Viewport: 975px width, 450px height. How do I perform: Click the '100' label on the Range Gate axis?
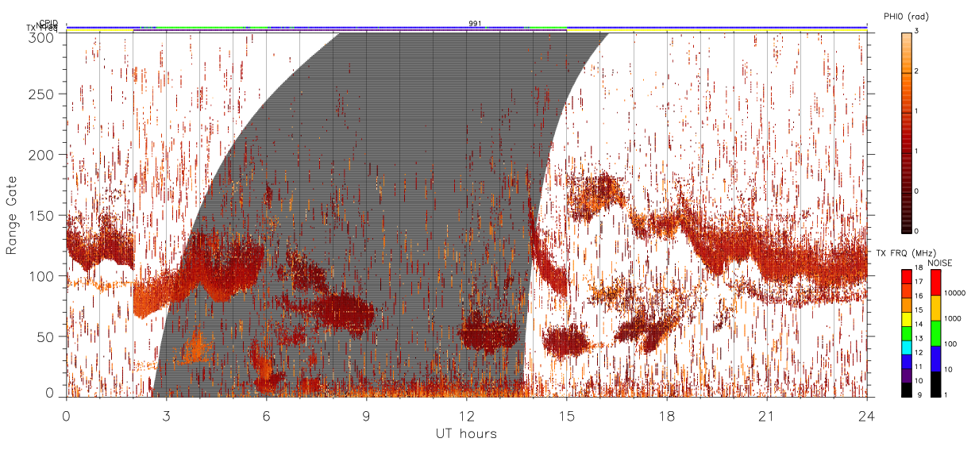tap(44, 276)
